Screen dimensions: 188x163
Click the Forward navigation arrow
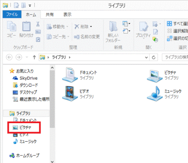[x=19, y=57]
